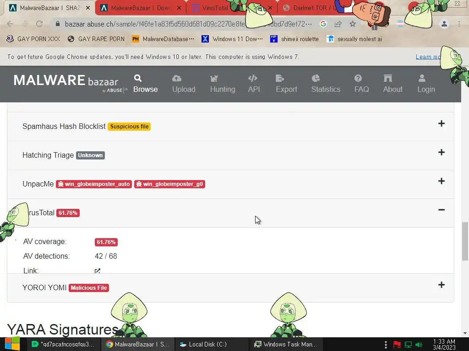The image size is (469, 351).
Task: Click the Learn more link in update banner
Action: (428, 57)
